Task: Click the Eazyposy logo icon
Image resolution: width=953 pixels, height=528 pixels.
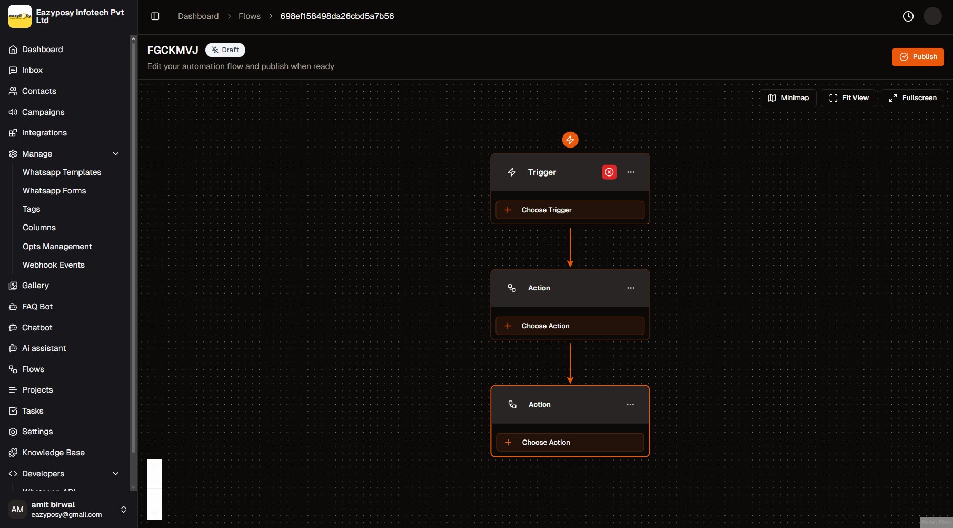Action: point(19,16)
